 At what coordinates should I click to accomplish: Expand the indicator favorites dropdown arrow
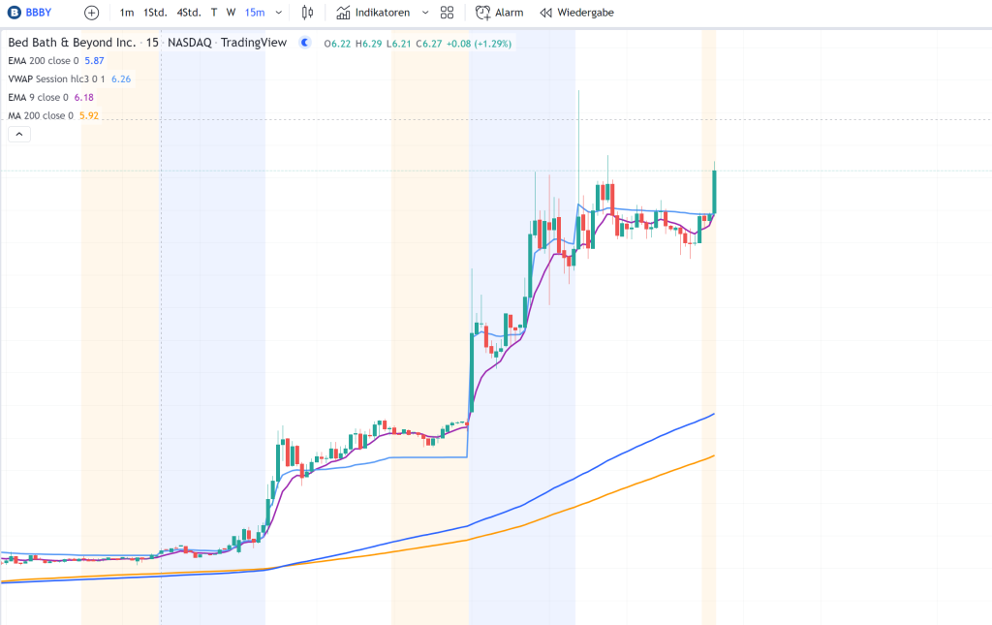pos(424,13)
